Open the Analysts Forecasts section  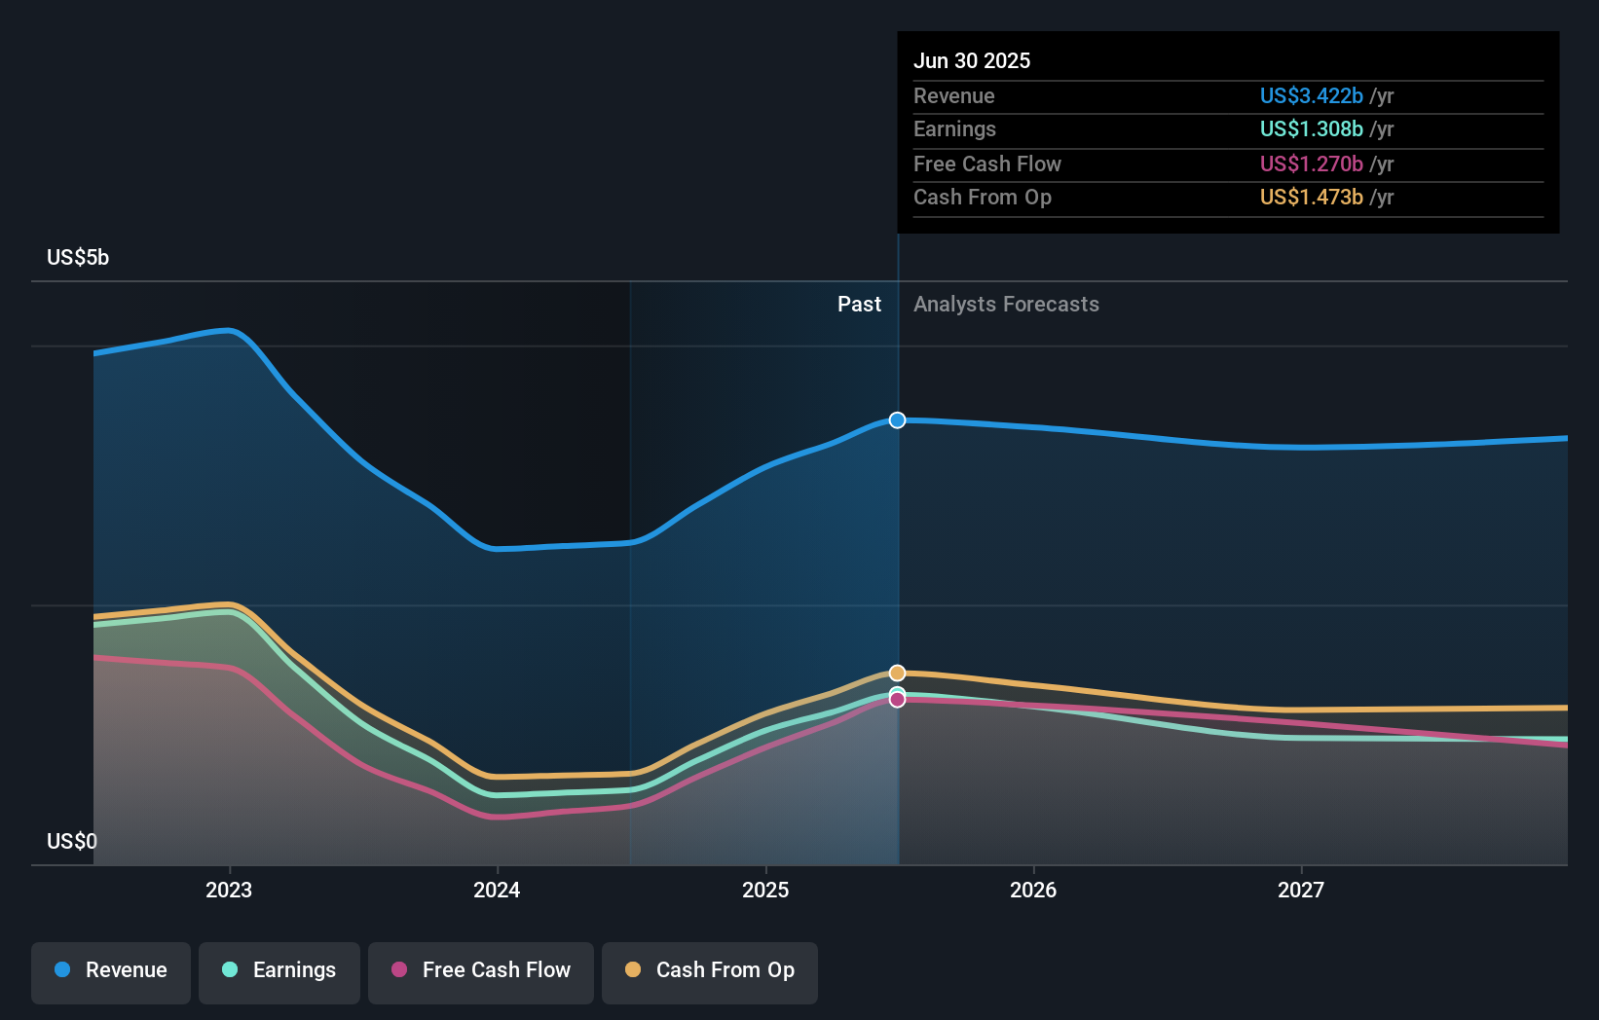point(1006,305)
